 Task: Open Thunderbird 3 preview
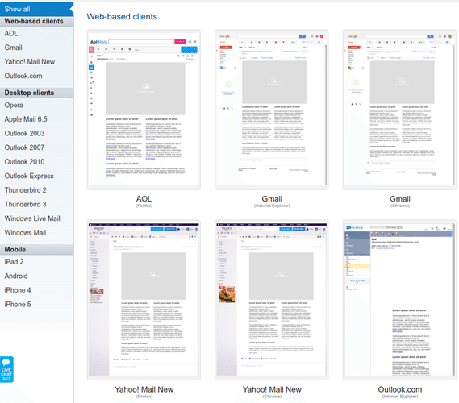tap(25, 204)
